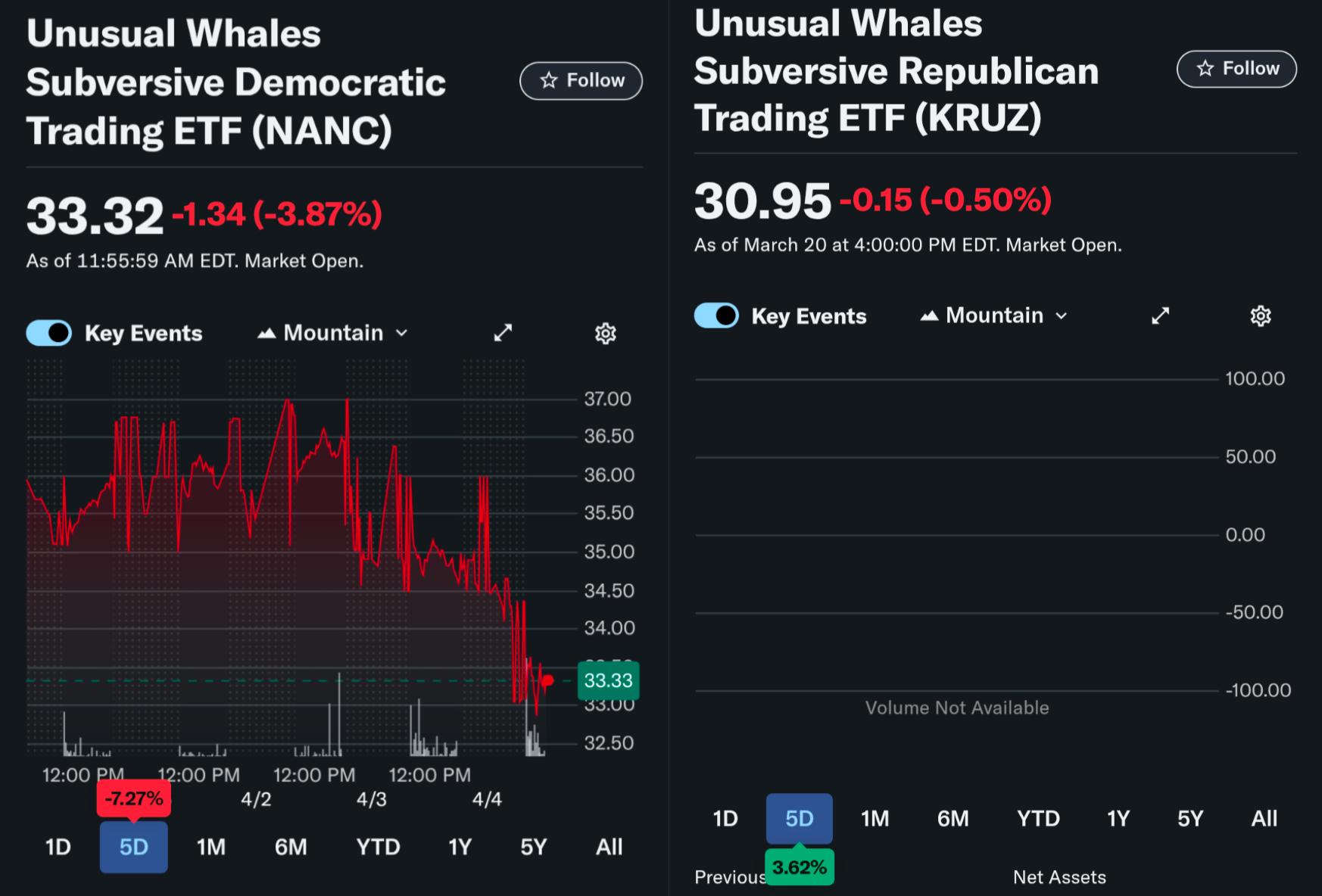
Task: Click the KRUZ ETF title heading
Action: (x=896, y=71)
